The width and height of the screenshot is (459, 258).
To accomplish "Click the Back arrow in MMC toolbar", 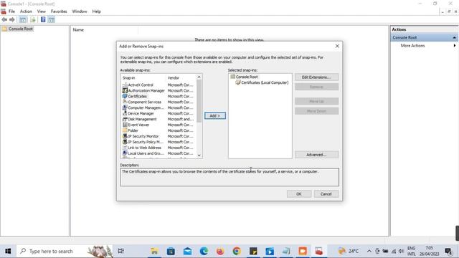I will click(4, 19).
